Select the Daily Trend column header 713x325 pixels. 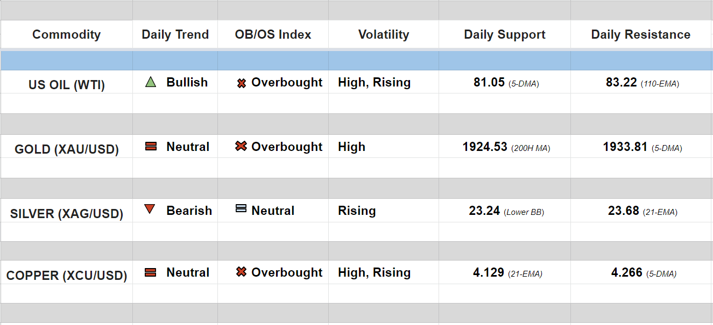175,35
